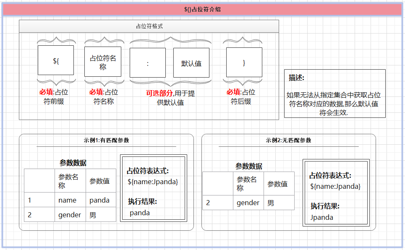Select the red "必填" label under prefix box
Image resolution: width=405 pixels, height=250 pixels.
[46, 91]
